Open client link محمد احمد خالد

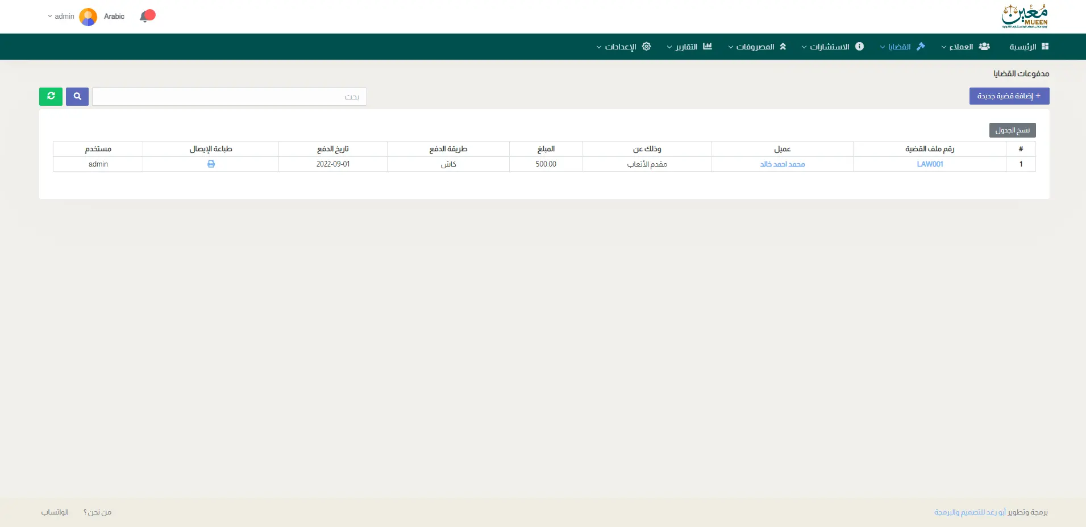(782, 164)
